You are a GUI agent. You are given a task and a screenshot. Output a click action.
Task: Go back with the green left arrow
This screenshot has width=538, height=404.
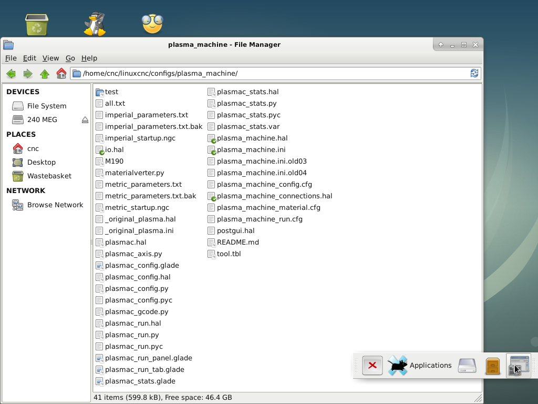(11, 74)
